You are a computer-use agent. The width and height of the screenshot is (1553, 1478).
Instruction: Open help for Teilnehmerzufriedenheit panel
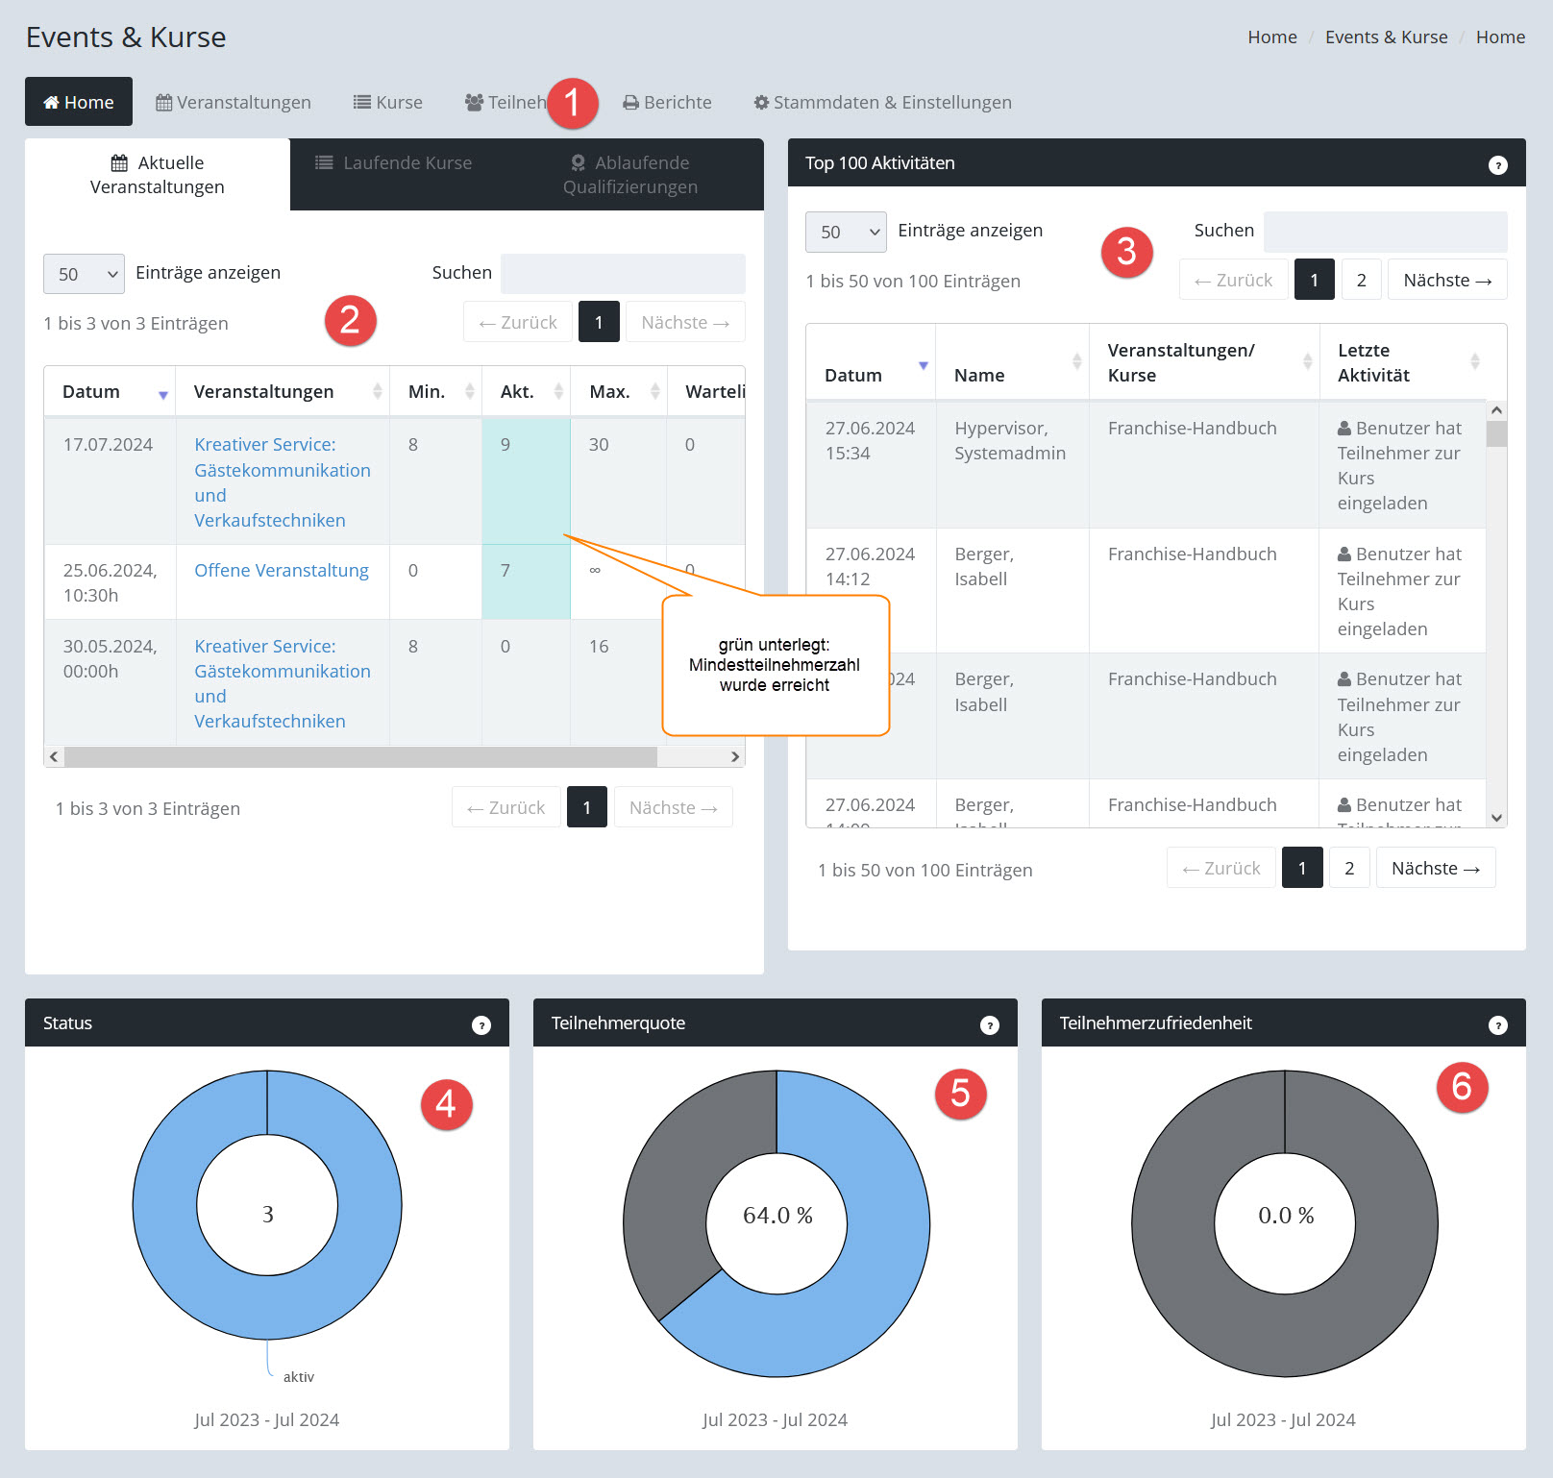tap(1497, 1025)
